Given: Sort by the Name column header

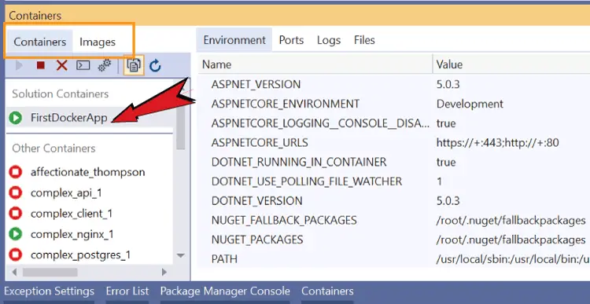Looking at the screenshot, I should tap(315, 64).
